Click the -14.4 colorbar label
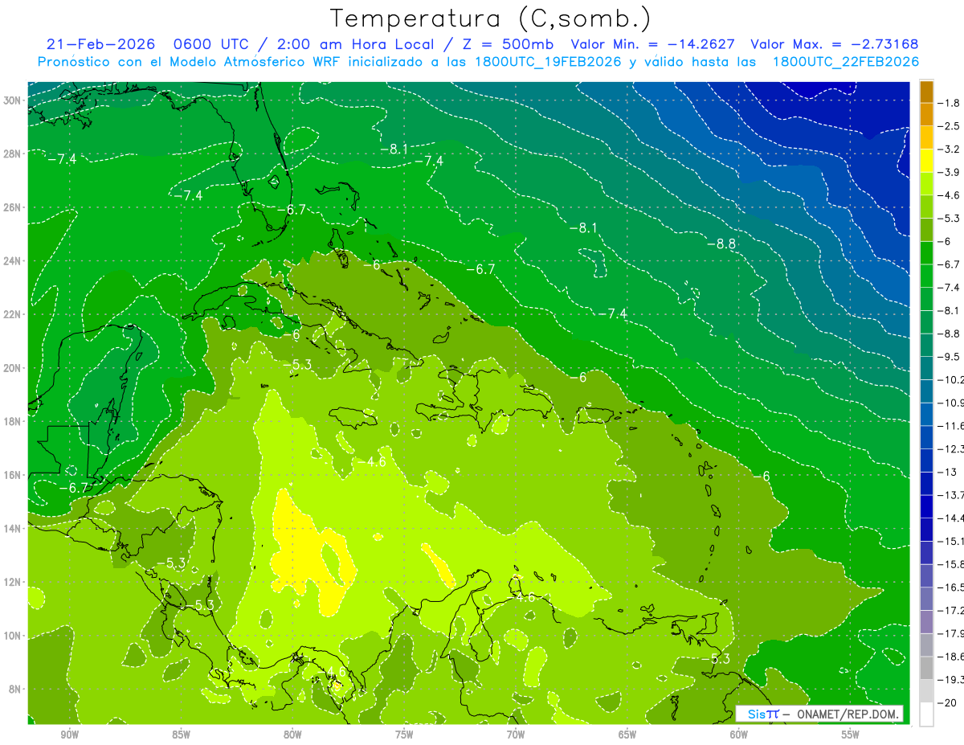The image size is (964, 745). point(950,518)
